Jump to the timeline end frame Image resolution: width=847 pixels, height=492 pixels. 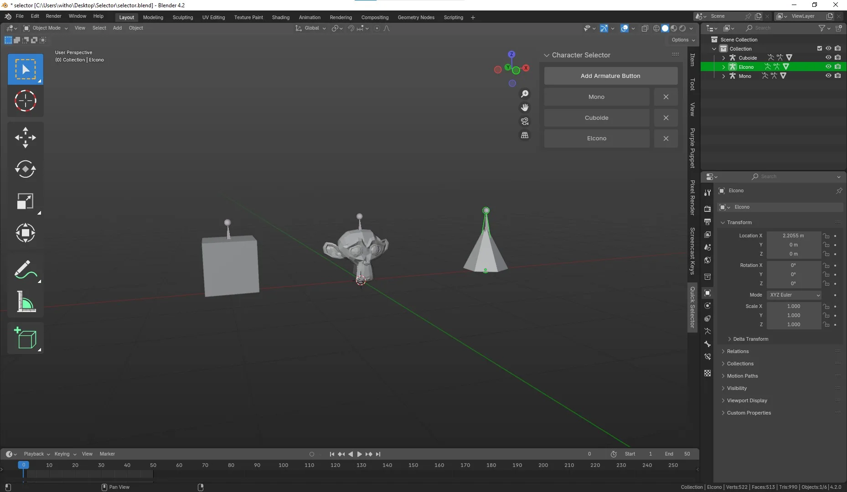pyautogui.click(x=378, y=454)
